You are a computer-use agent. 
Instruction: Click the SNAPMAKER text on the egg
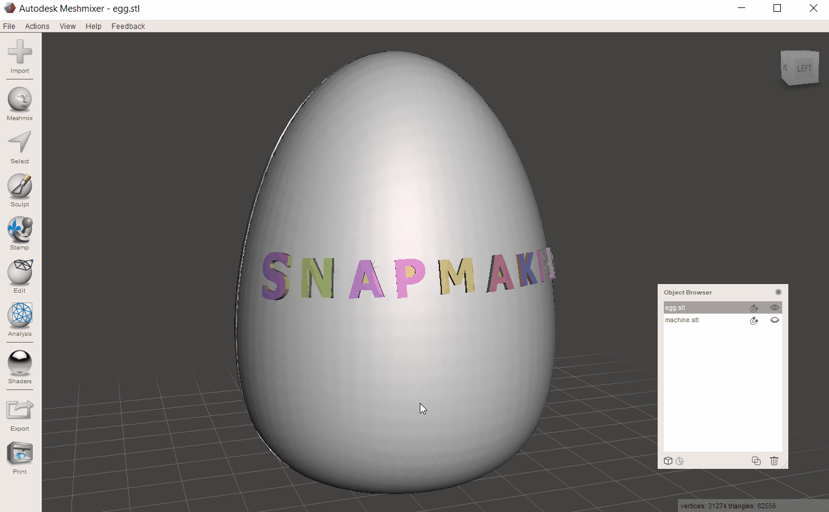pos(408,275)
